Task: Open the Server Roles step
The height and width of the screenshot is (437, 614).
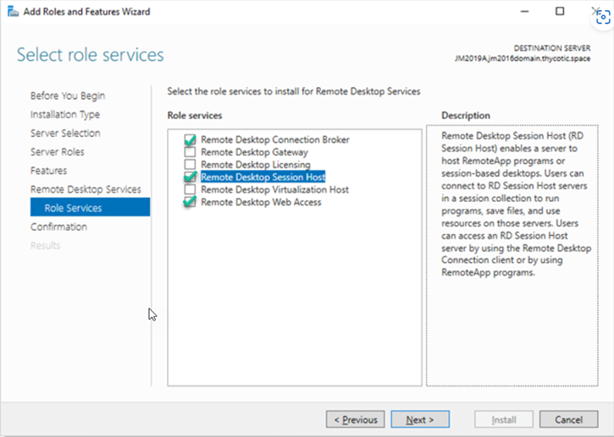Action: pos(58,151)
